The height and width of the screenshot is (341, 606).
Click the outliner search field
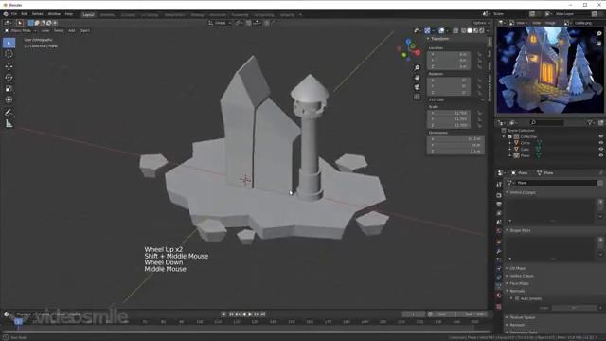pyautogui.click(x=546, y=122)
